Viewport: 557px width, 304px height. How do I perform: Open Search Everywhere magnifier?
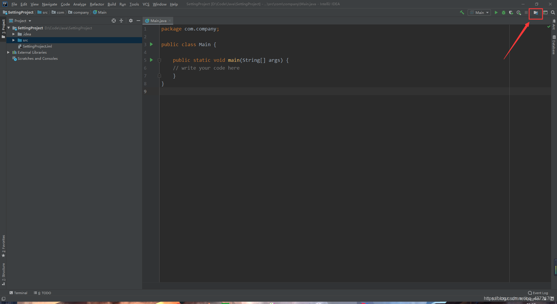click(x=553, y=12)
